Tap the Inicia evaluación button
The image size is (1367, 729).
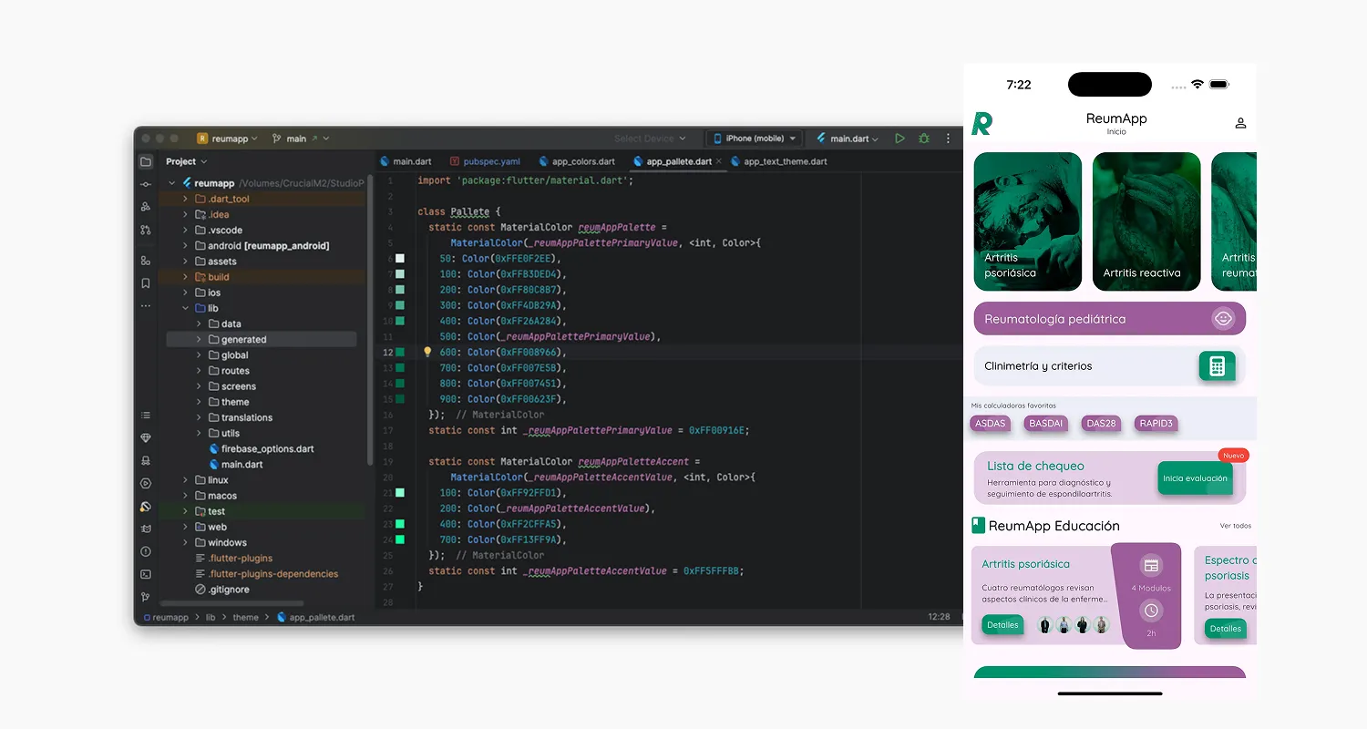click(x=1195, y=477)
